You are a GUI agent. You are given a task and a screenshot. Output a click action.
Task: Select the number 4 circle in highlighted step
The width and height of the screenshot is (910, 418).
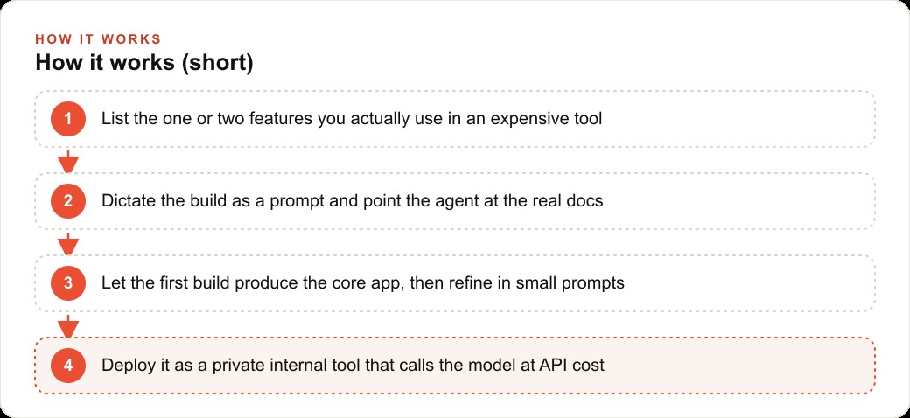tap(68, 366)
